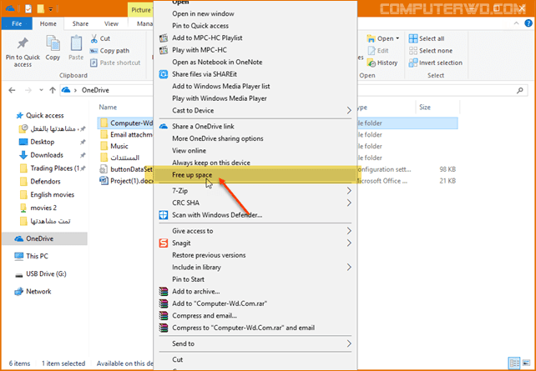Click Select none in ribbon
This screenshot has width=536, height=371.
click(431, 51)
